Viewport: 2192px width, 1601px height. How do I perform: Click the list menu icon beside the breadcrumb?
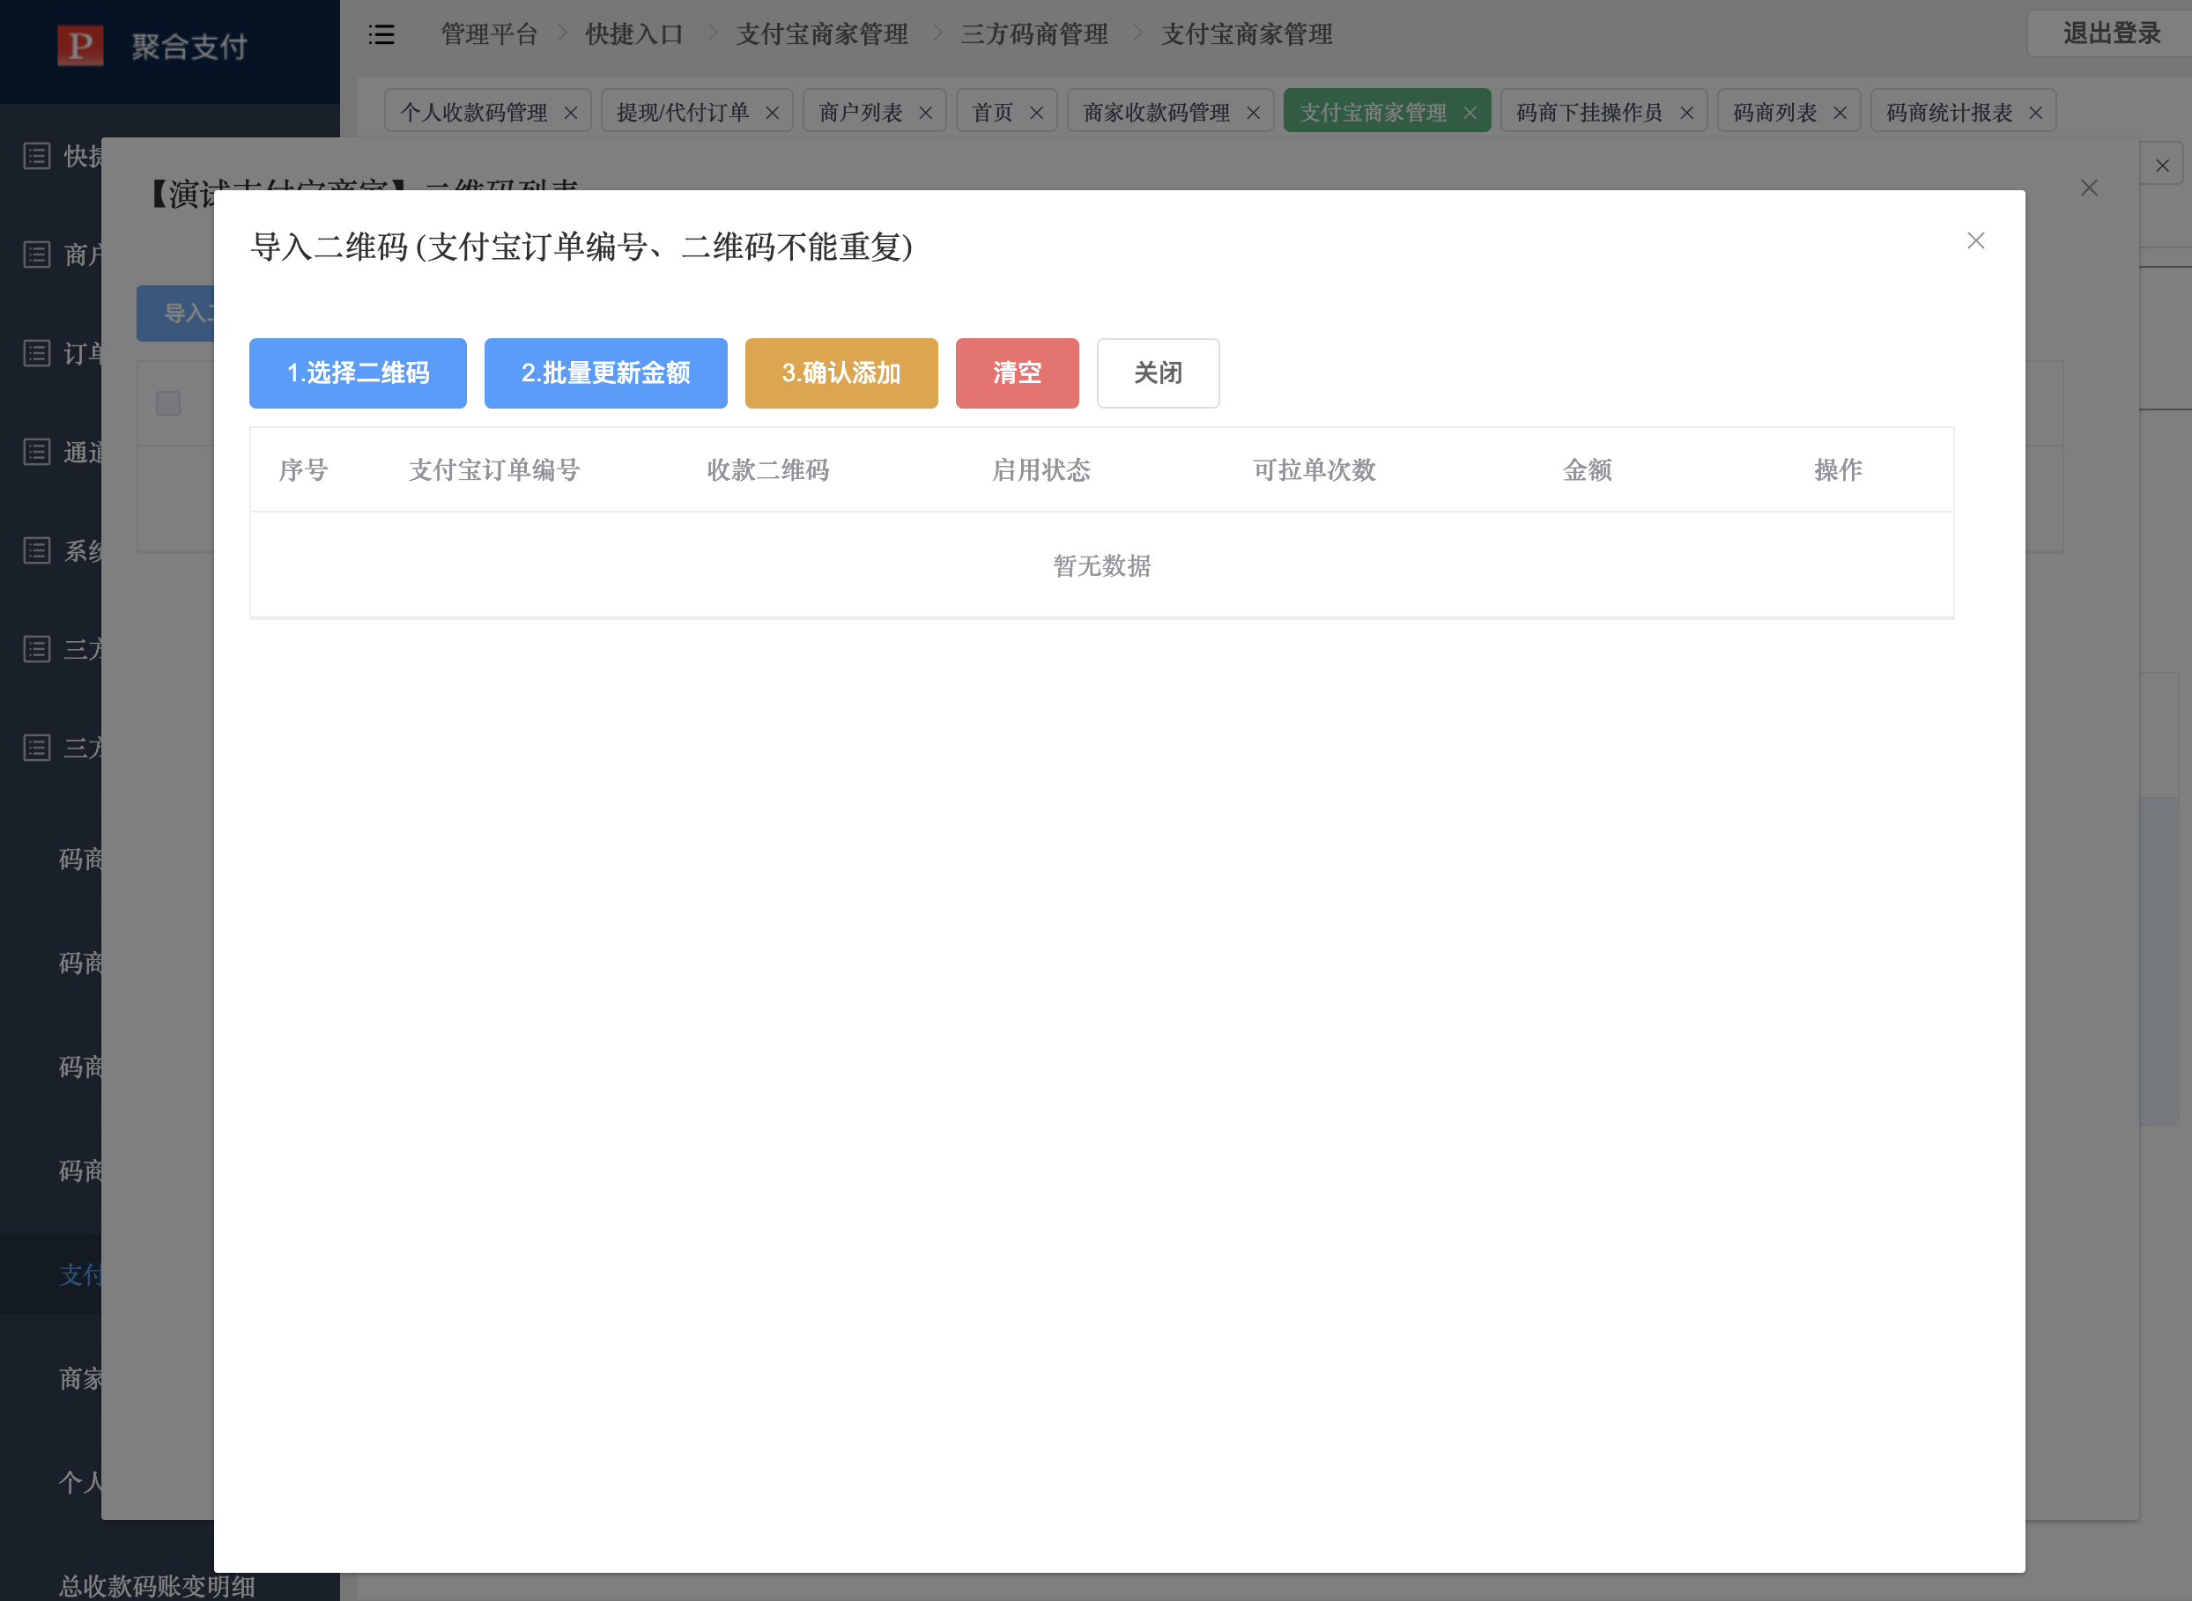[382, 35]
